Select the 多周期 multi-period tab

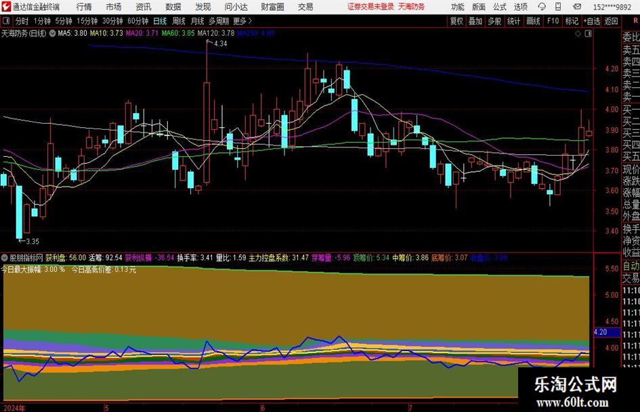pyautogui.click(x=219, y=21)
